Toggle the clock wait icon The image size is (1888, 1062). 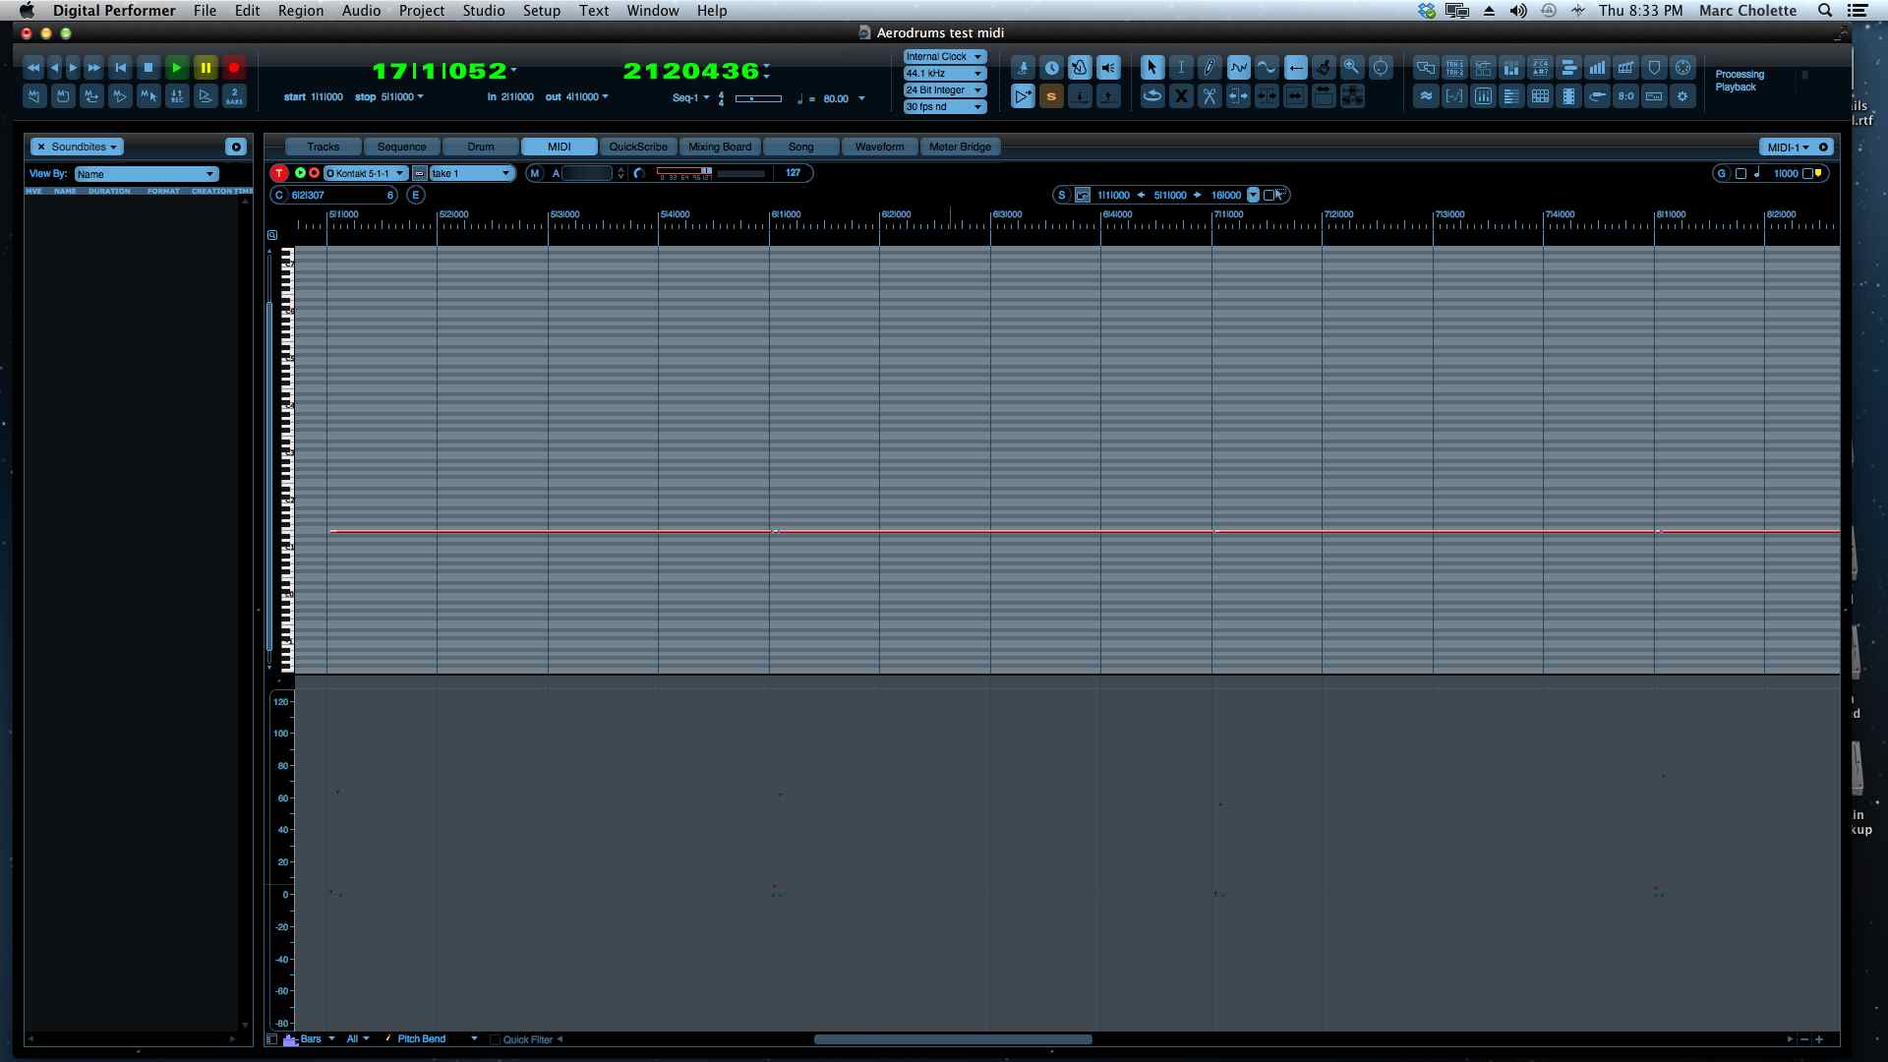[1051, 68]
